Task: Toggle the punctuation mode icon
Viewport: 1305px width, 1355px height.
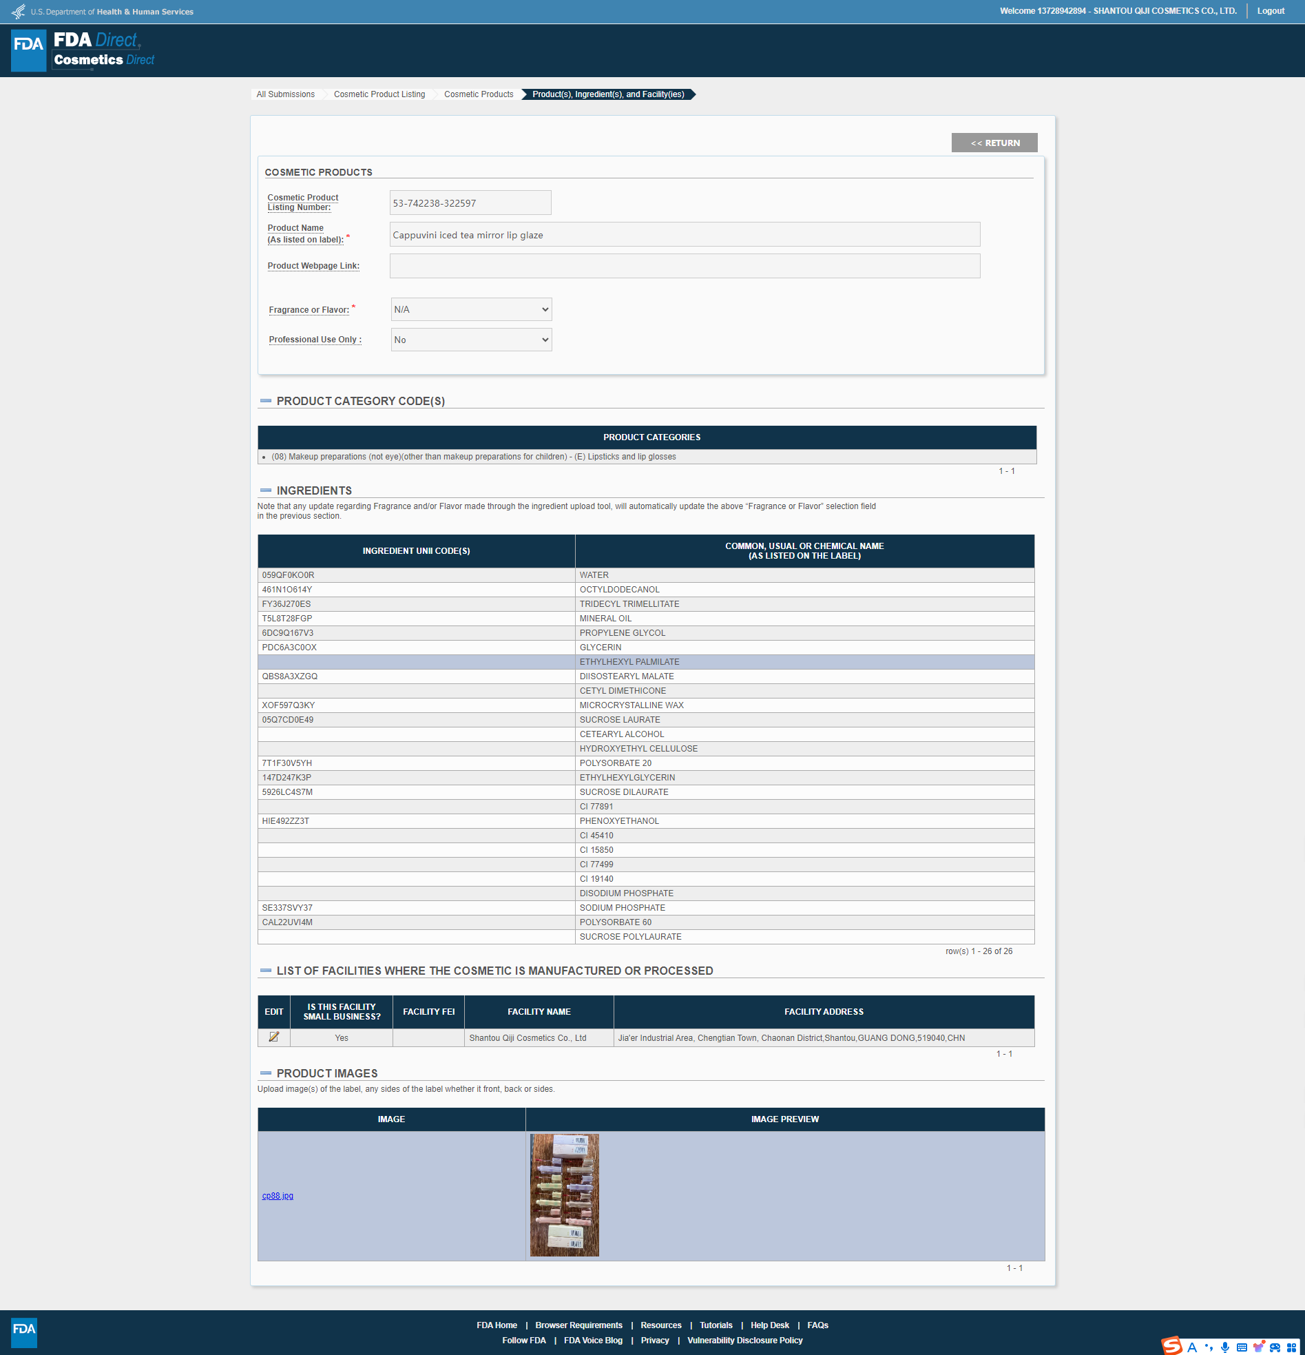Action: 1208,1347
